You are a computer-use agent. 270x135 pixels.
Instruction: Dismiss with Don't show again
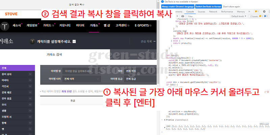click(232, 6)
